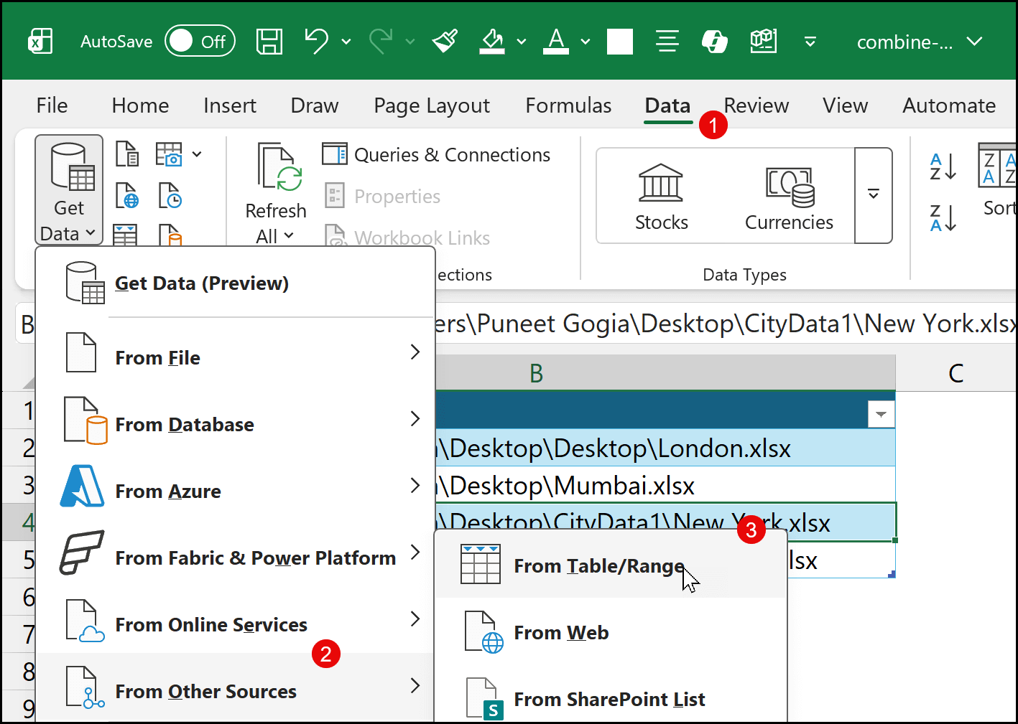This screenshot has height=724, width=1018.
Task: Toggle the AutoSave switch
Action: pyautogui.click(x=199, y=42)
